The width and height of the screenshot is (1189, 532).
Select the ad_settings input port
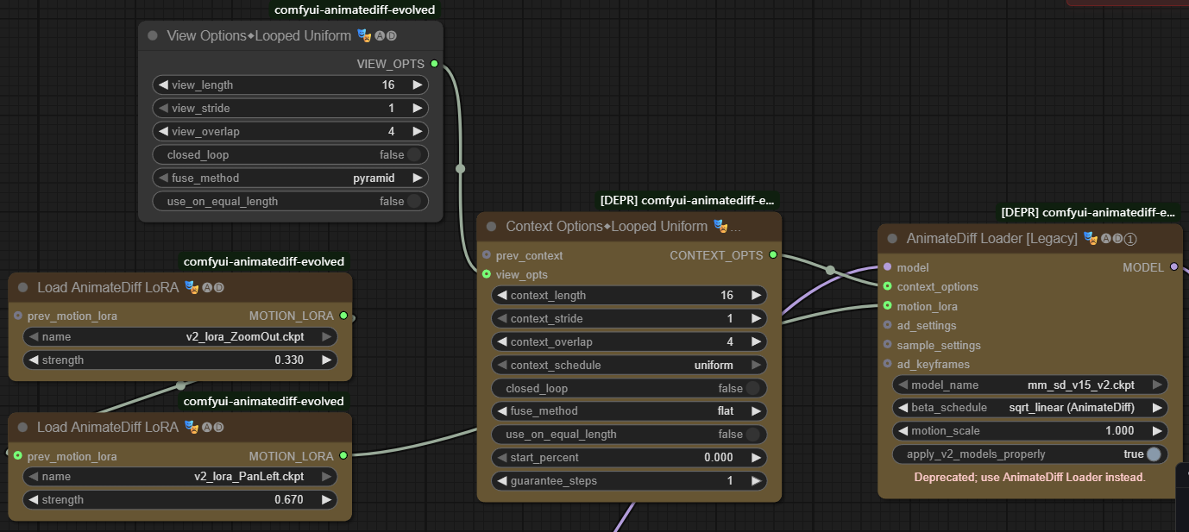[887, 325]
